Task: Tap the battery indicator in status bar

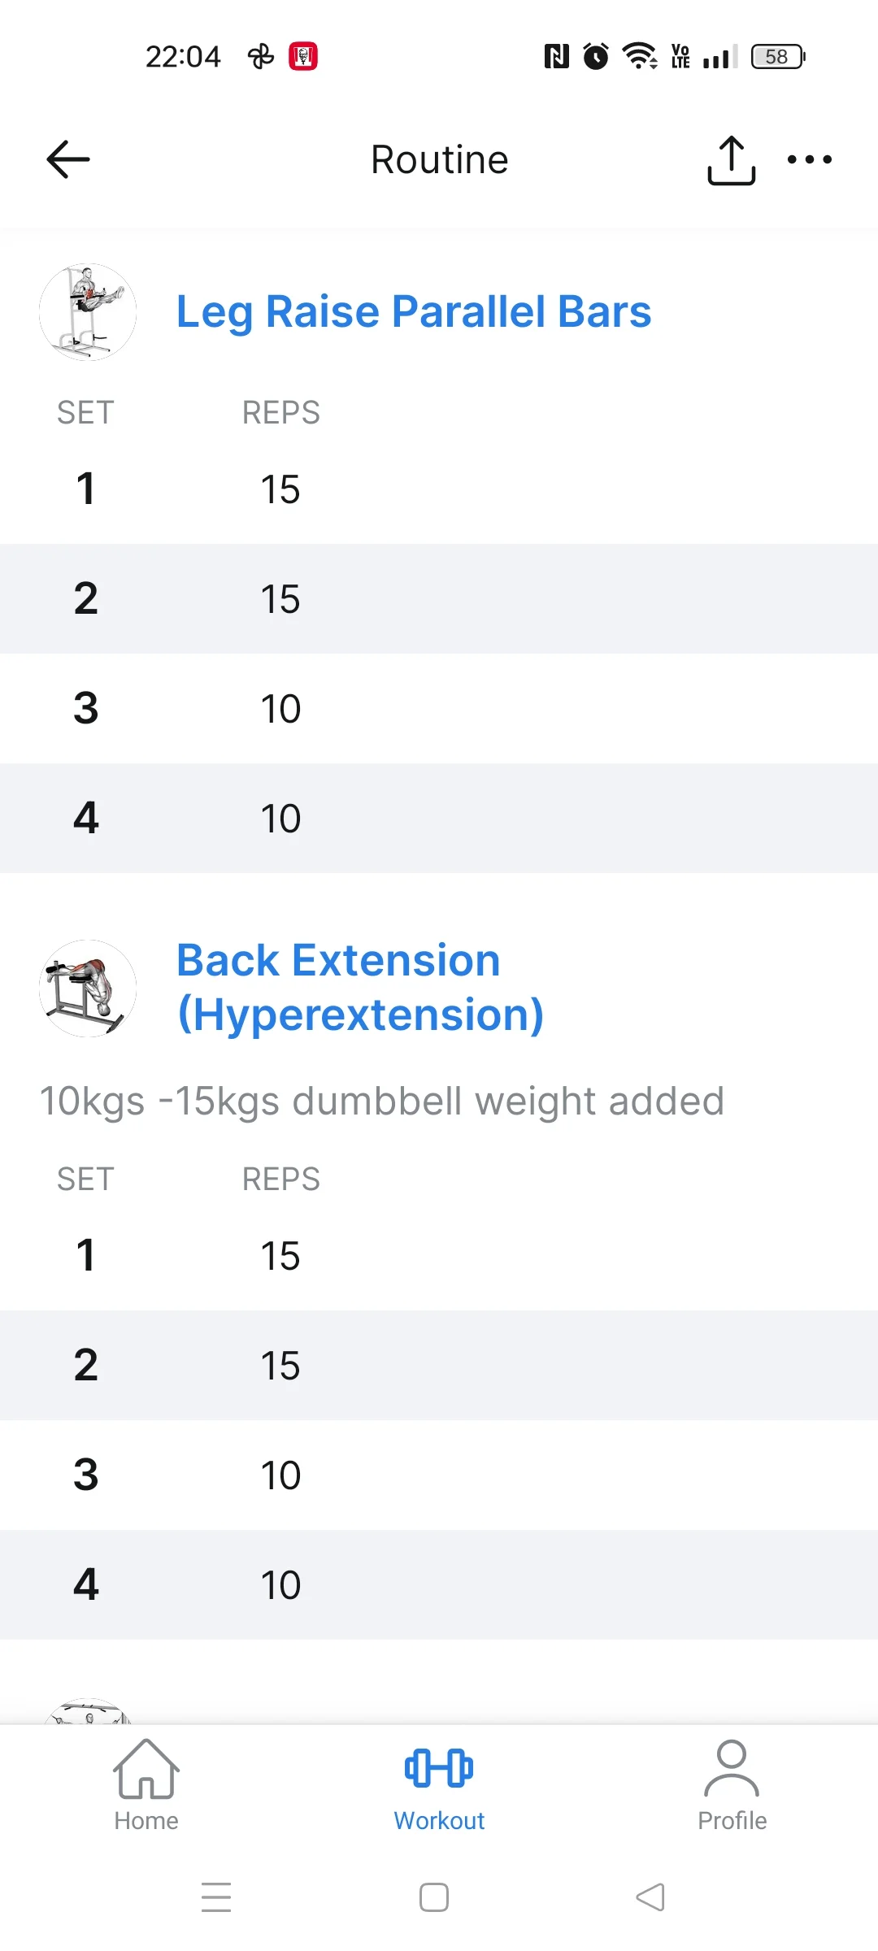Action: coord(778,57)
